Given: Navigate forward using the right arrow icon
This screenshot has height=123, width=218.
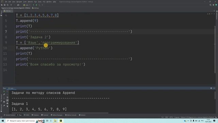Looking at the screenshot, I should point(14,5).
